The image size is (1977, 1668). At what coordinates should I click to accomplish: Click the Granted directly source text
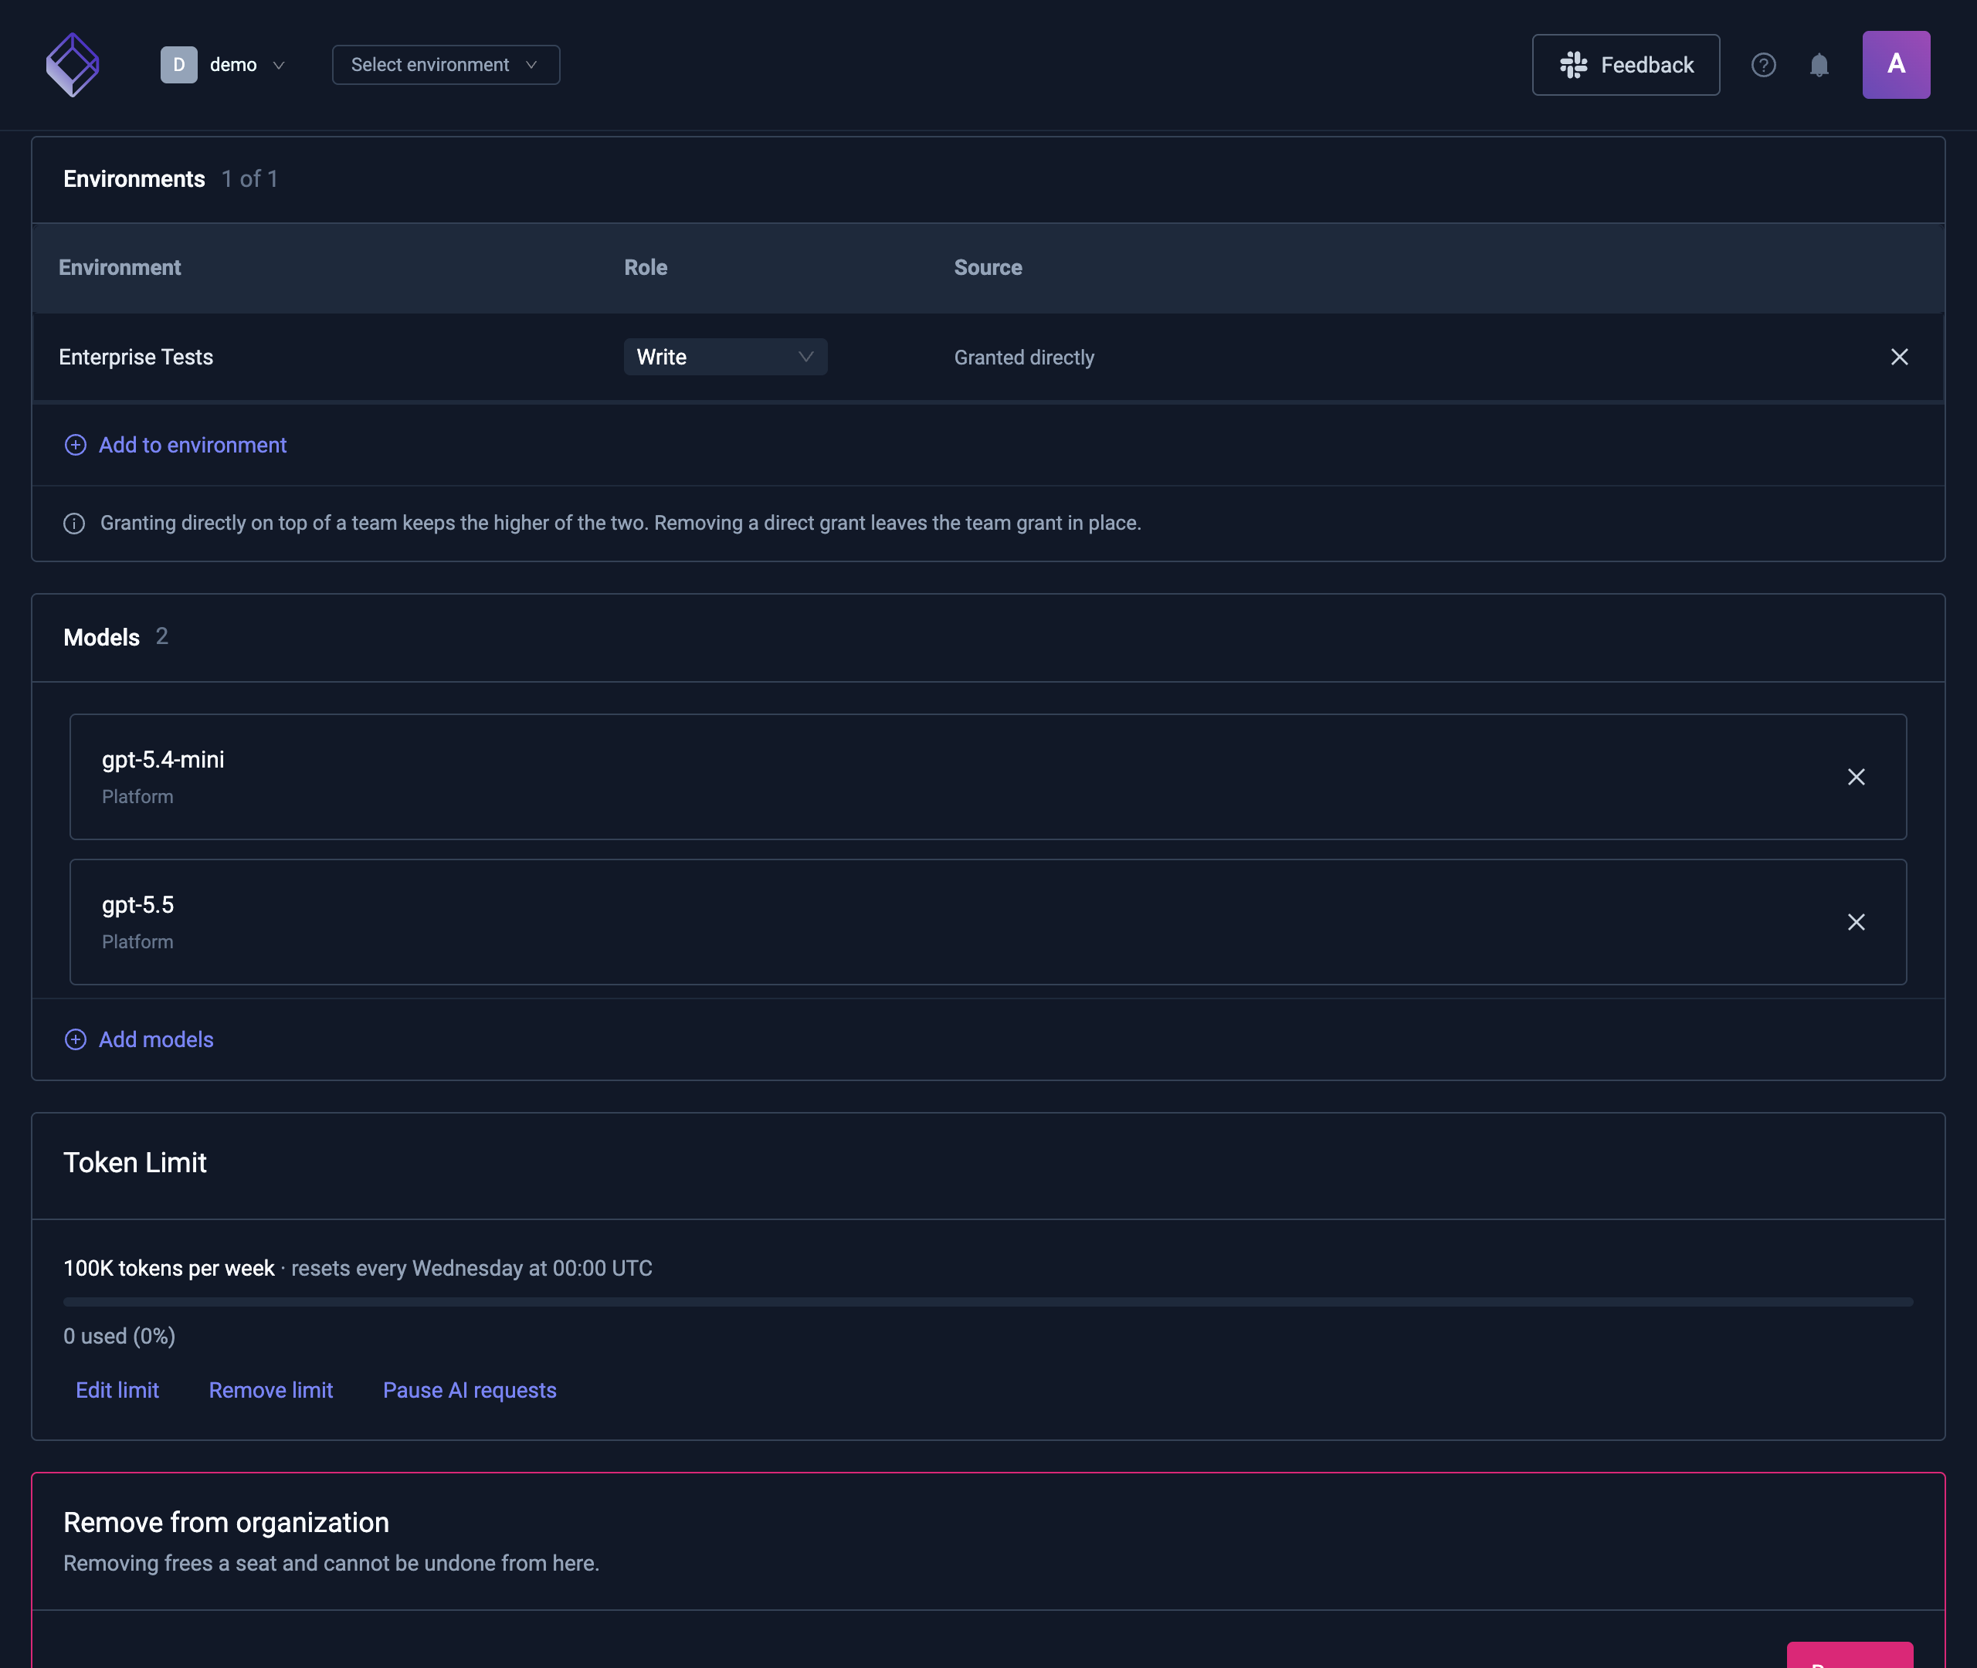click(x=1024, y=358)
